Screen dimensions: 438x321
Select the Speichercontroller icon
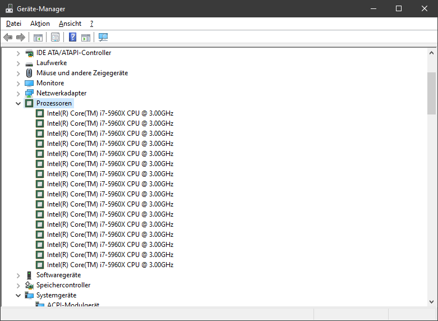tap(29, 285)
